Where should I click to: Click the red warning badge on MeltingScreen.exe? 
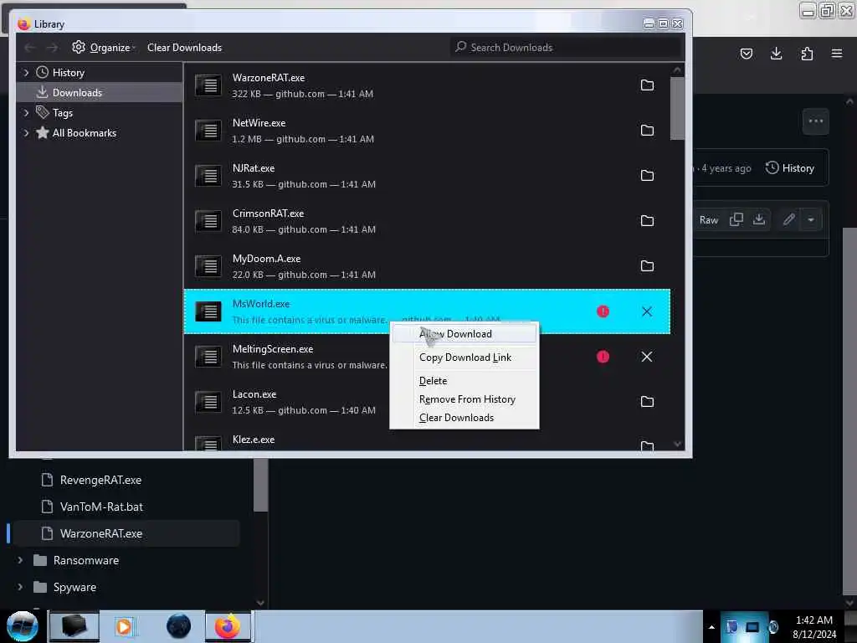603,357
